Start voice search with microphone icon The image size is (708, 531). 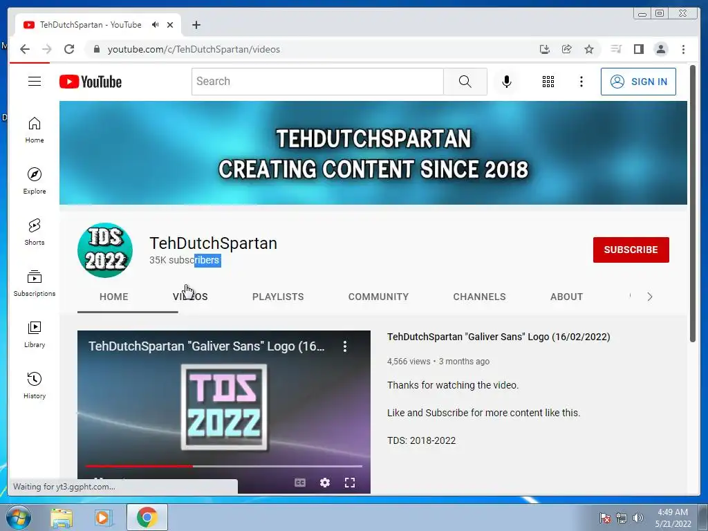[507, 82]
